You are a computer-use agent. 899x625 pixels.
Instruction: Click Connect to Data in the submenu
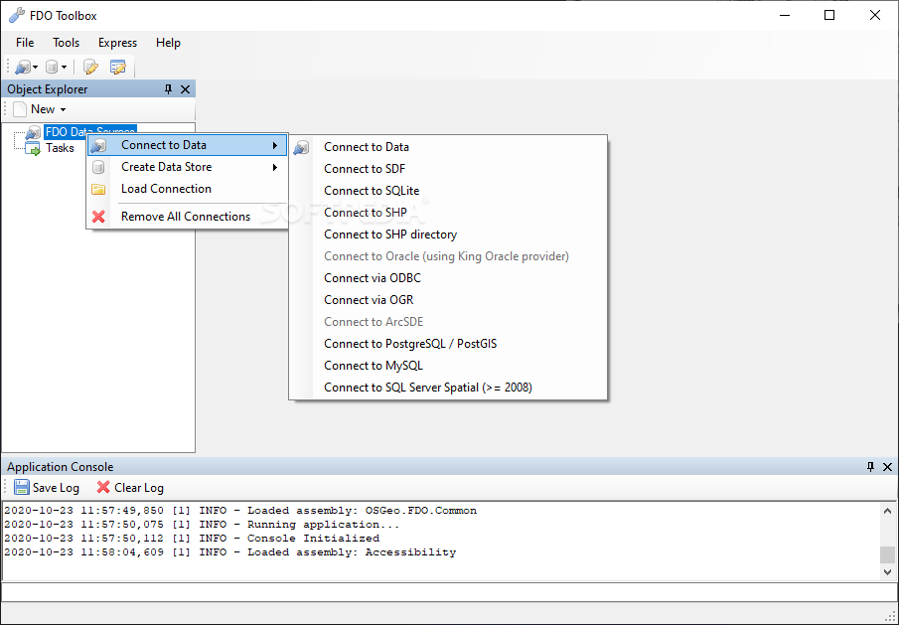pyautogui.click(x=448, y=147)
